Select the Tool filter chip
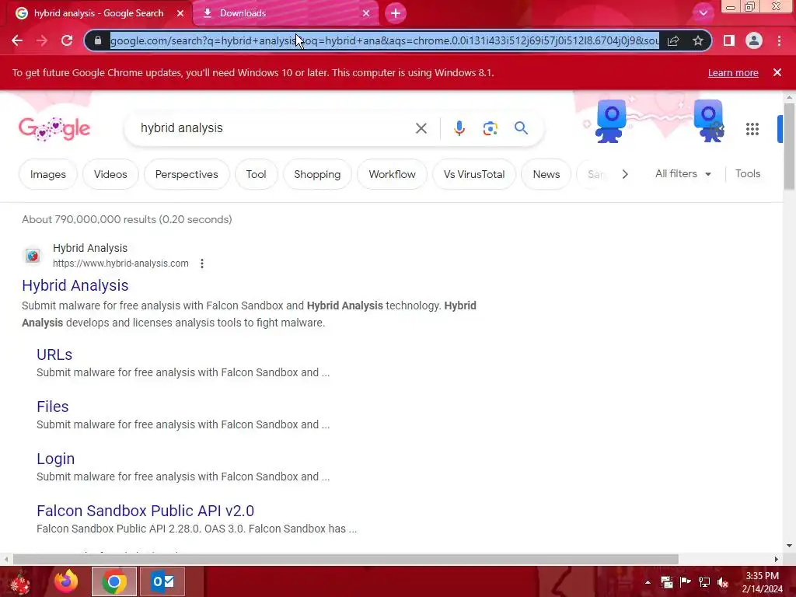 pyautogui.click(x=256, y=174)
